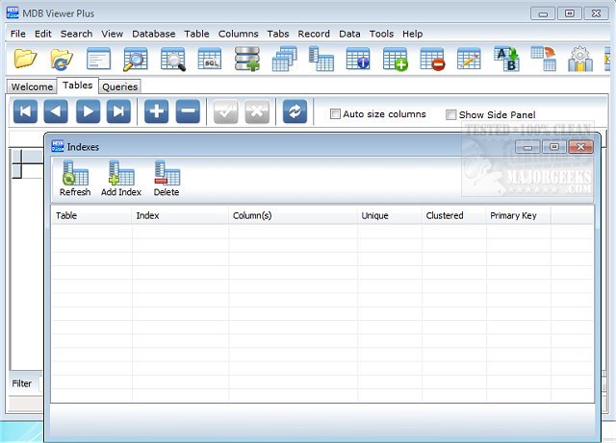Delete record with minus button
Screen dimensions: 616x443
(x=188, y=111)
